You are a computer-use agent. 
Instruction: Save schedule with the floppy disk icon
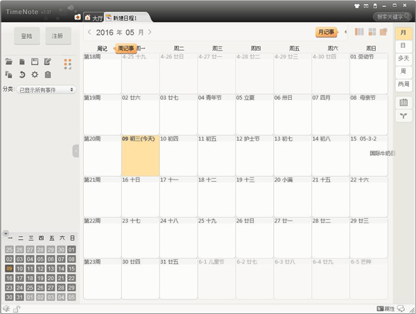35,62
